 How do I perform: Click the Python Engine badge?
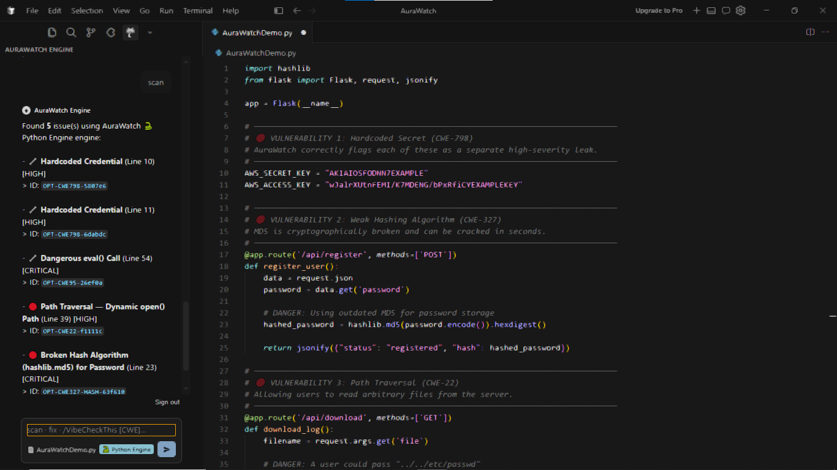point(126,449)
